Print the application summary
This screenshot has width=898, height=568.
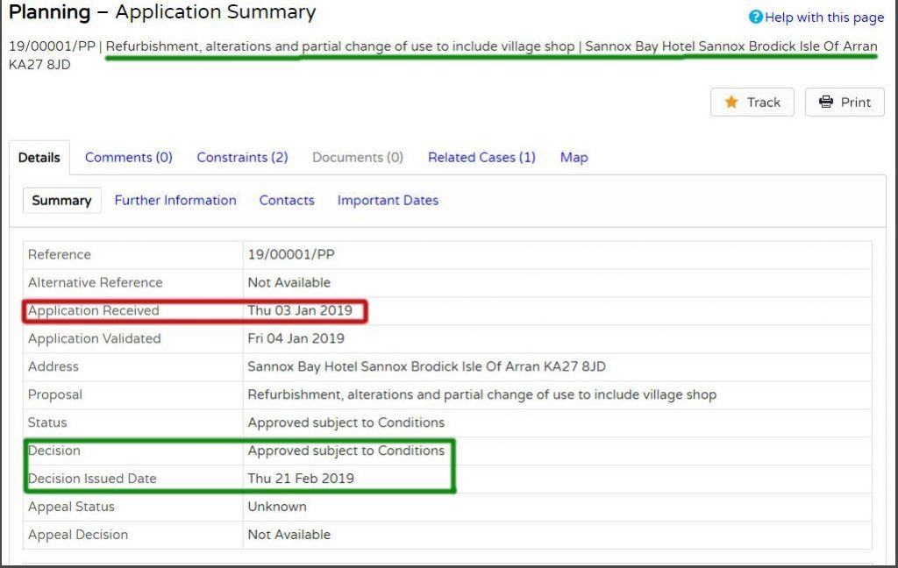(x=845, y=102)
